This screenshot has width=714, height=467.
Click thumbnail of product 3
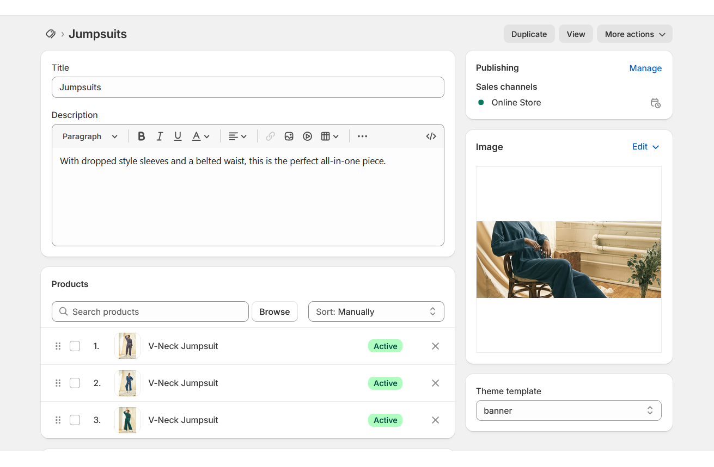click(x=127, y=420)
